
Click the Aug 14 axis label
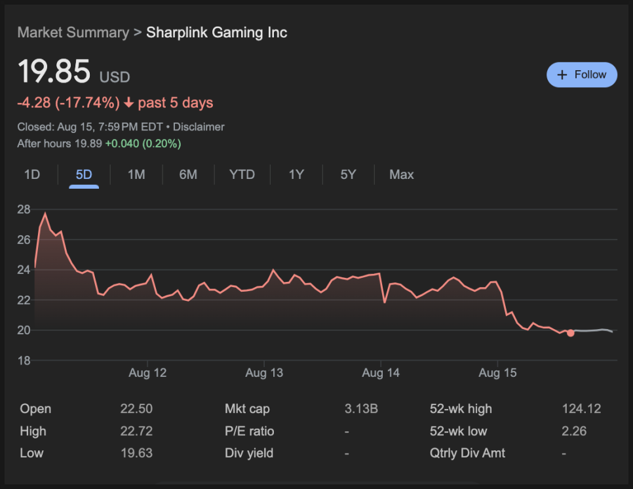381,373
